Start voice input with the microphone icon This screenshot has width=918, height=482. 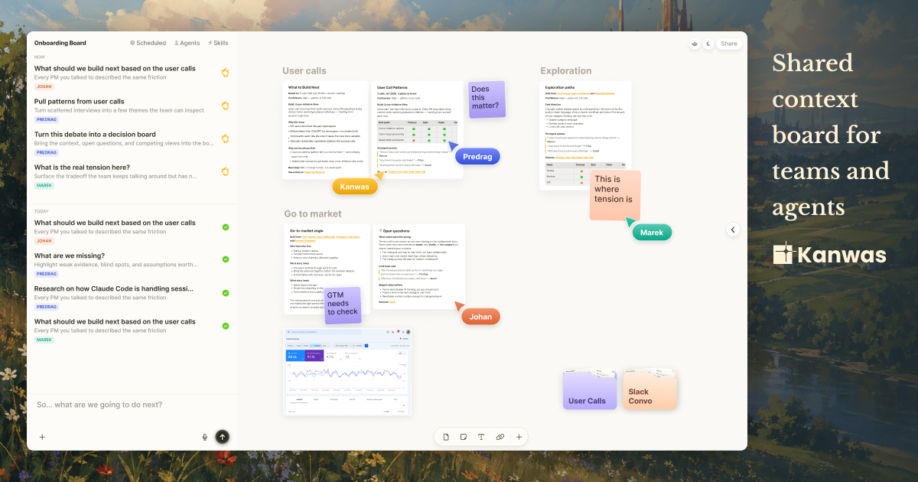(205, 437)
